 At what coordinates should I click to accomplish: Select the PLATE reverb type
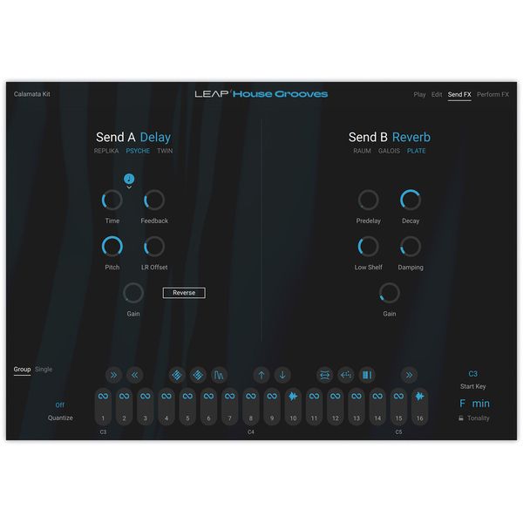click(x=417, y=151)
